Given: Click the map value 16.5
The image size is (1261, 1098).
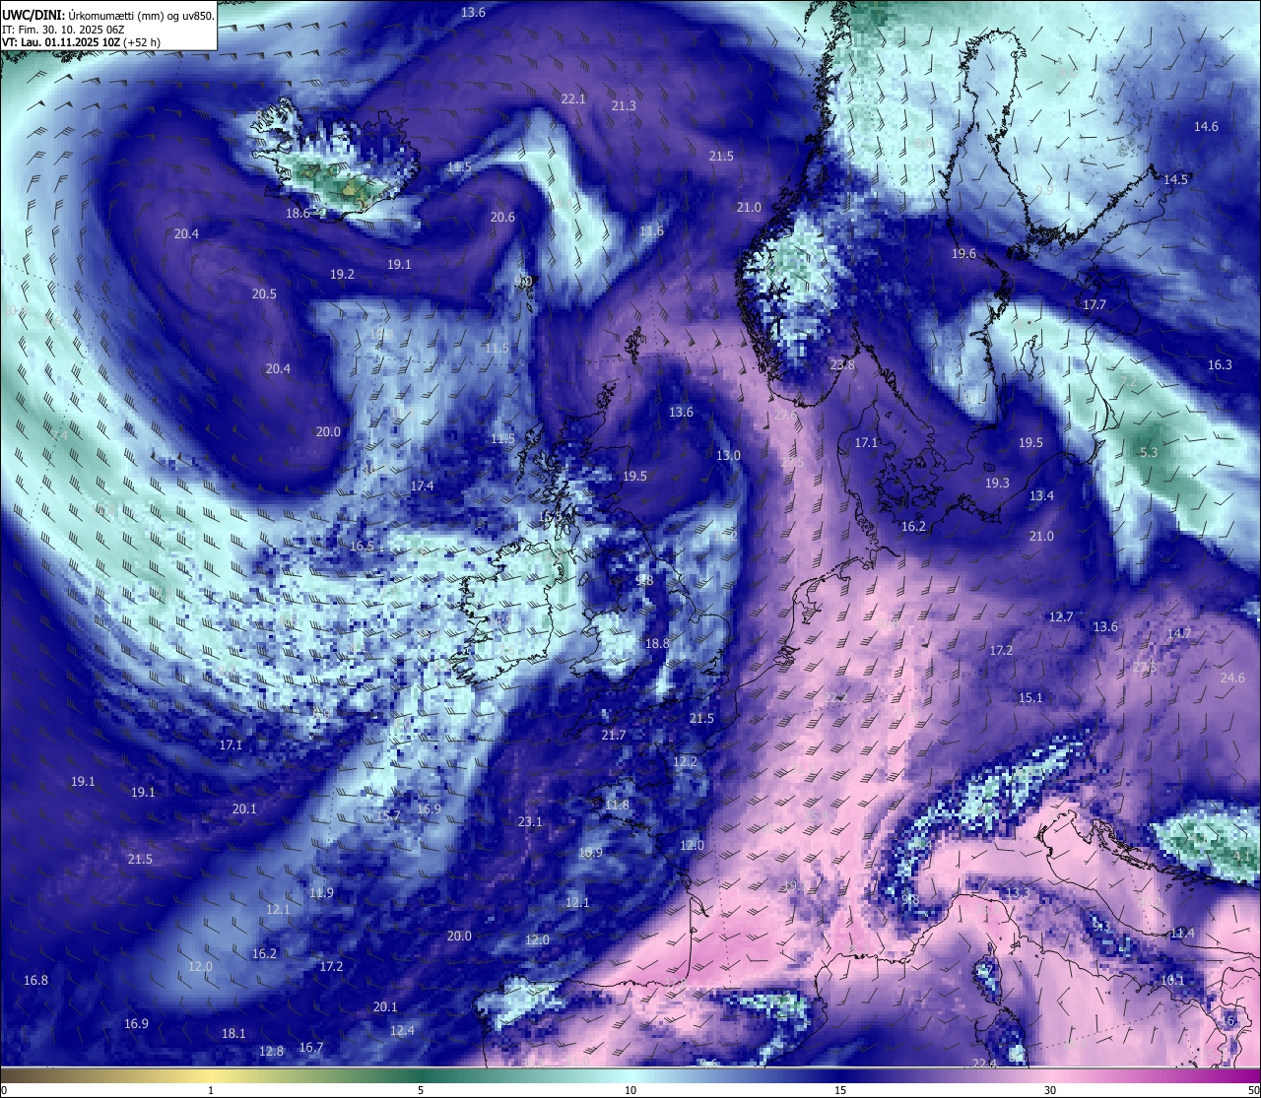Looking at the screenshot, I should pyautogui.click(x=363, y=546).
